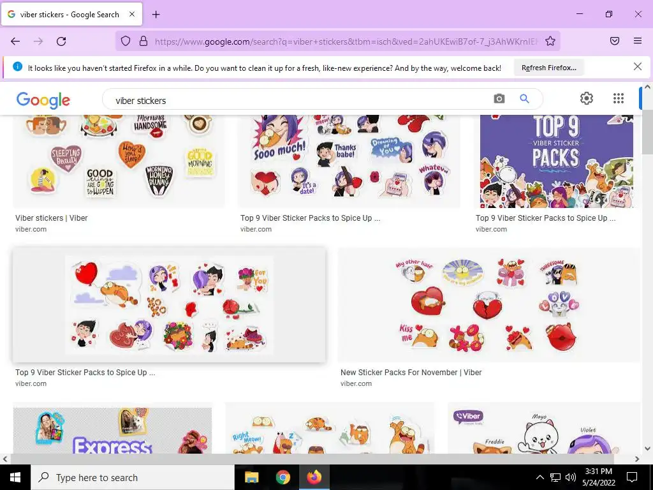
Task: Open the Express stickers thumbnail
Action: pos(112,431)
